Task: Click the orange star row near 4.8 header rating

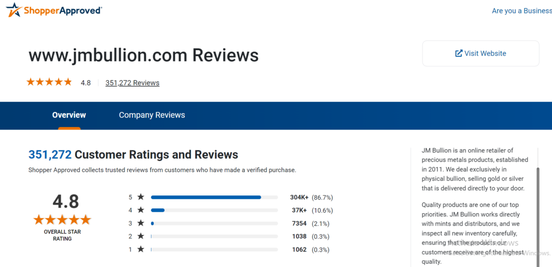Action: click(49, 82)
